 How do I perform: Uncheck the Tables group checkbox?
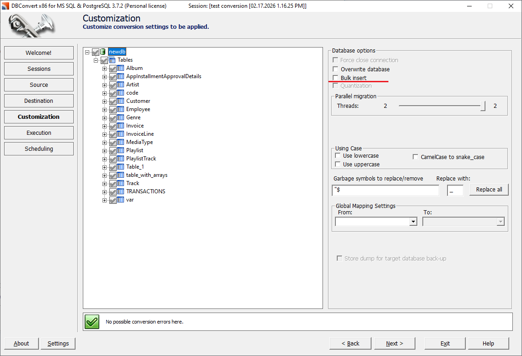coord(104,60)
